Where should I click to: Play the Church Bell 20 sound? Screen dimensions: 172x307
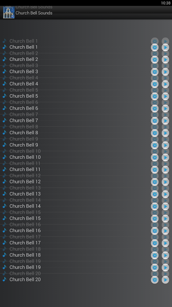coord(166,280)
